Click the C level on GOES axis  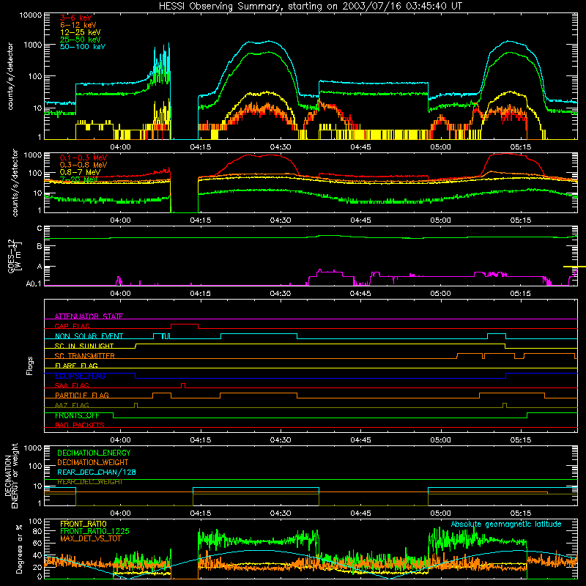[x=40, y=229]
